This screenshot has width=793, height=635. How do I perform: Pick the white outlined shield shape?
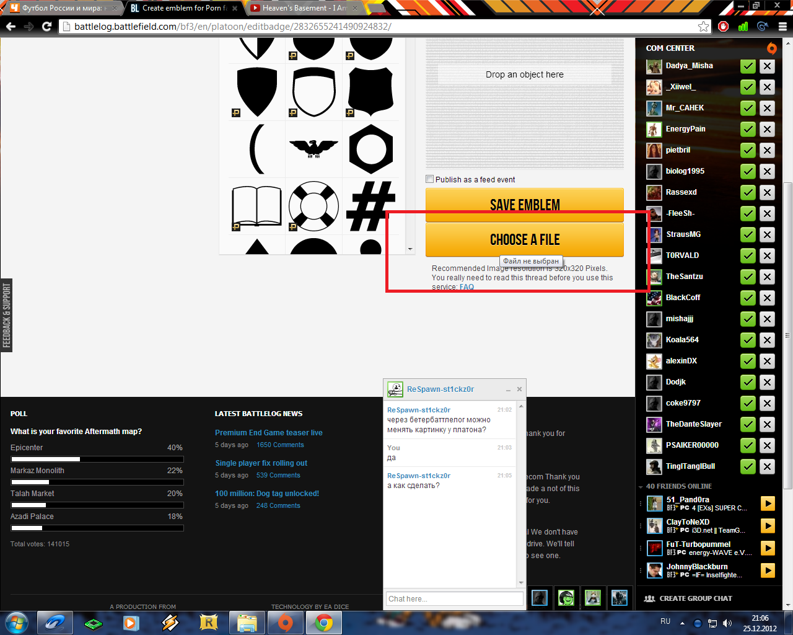(x=314, y=92)
